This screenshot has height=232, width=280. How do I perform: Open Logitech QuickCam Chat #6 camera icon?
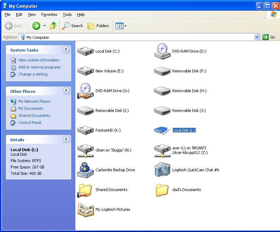[162, 170]
